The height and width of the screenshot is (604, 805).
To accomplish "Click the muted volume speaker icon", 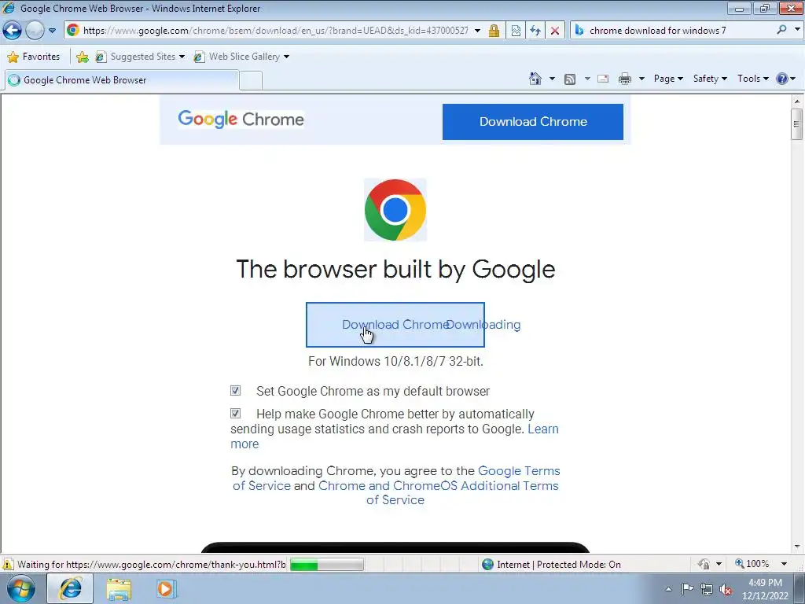I will [726, 590].
